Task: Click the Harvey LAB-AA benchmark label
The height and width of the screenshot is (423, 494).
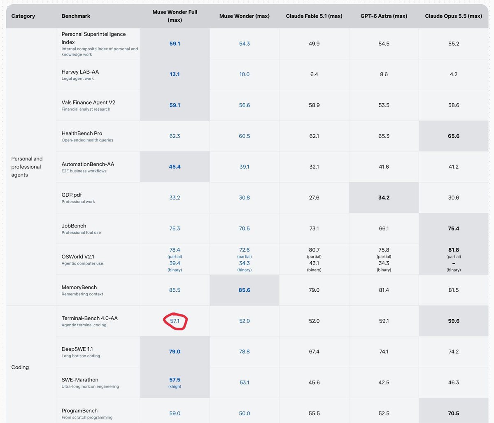Action: point(80,72)
